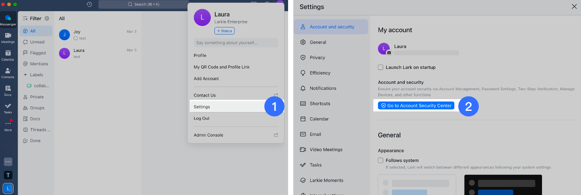Open the More menu in sidebar
Viewport: 581px width, 195px height.
[8, 125]
